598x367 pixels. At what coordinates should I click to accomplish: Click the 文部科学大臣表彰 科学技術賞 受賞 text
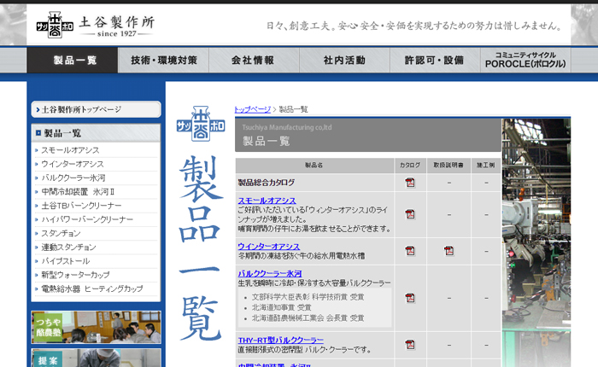point(308,297)
